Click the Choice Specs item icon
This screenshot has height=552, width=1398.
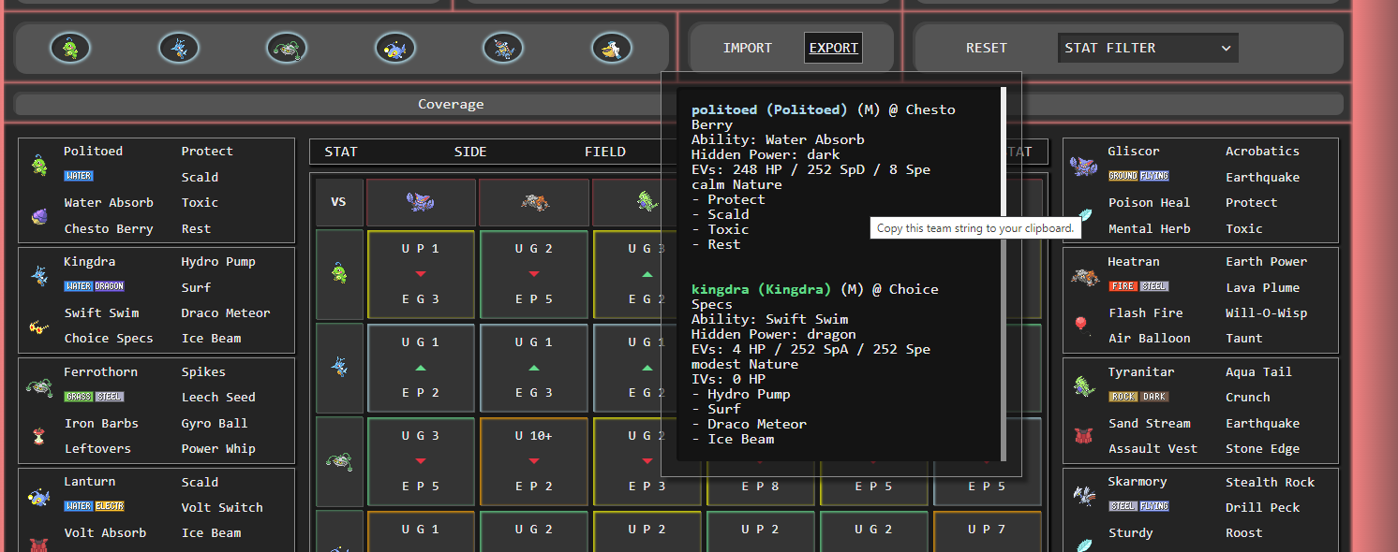point(38,327)
